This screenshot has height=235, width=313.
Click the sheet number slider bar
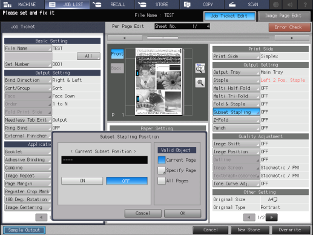point(208,38)
